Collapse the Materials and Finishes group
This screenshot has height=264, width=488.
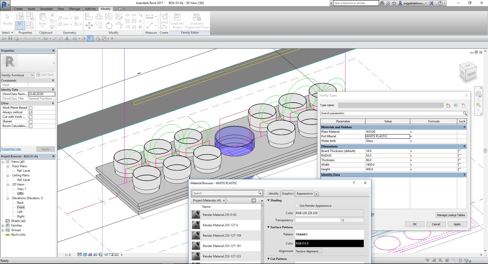click(464, 127)
